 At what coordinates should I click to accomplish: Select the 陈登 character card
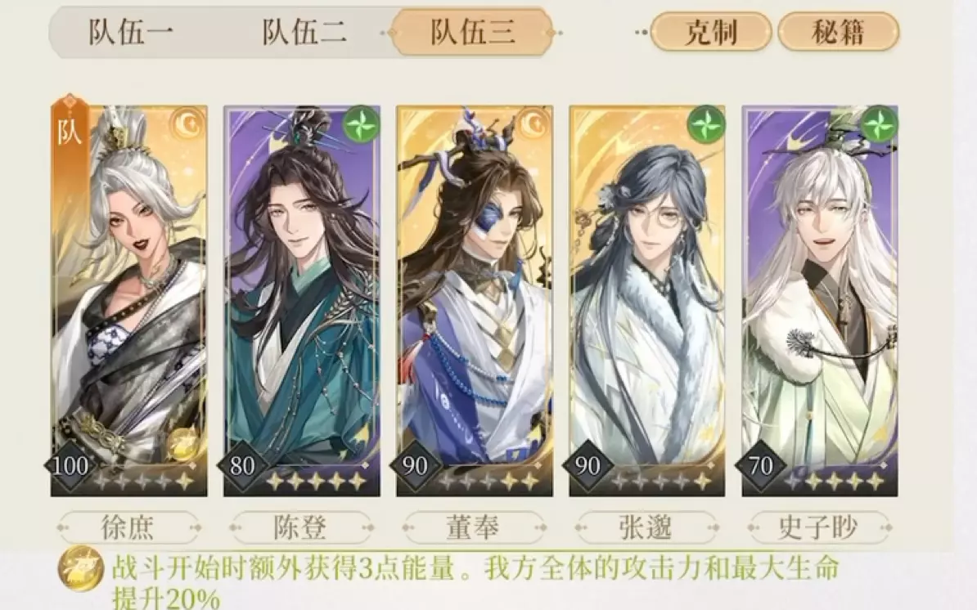coord(302,301)
